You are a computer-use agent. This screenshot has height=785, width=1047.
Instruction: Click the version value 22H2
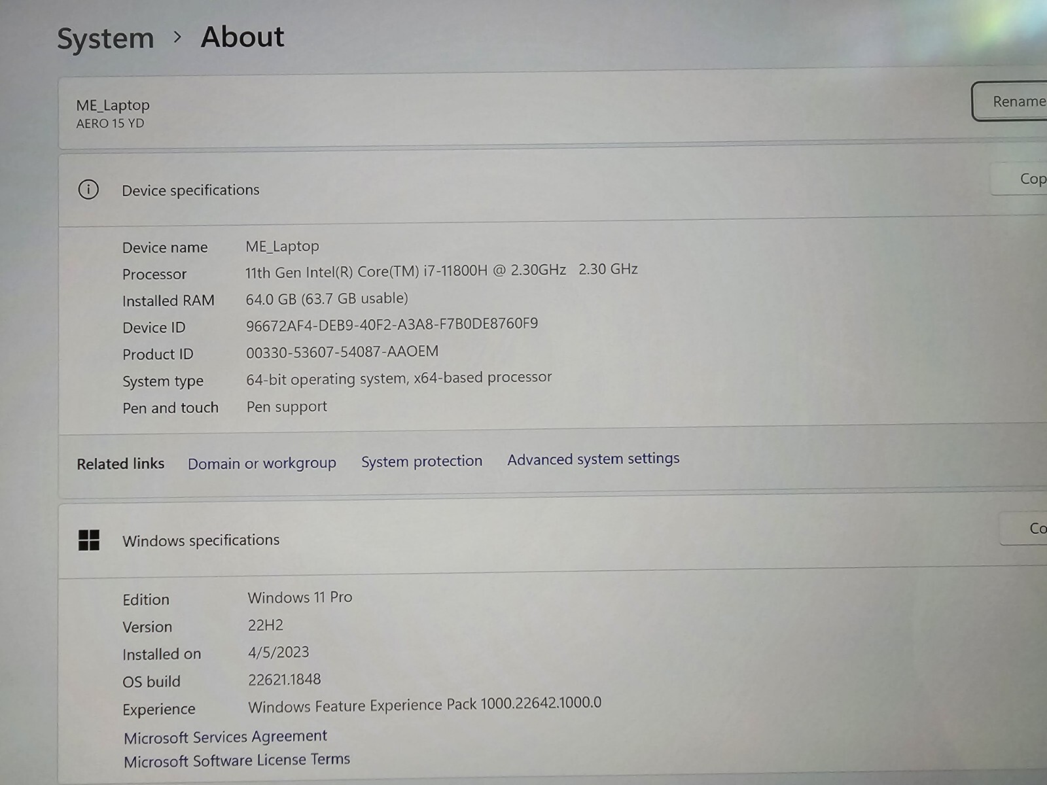point(265,625)
